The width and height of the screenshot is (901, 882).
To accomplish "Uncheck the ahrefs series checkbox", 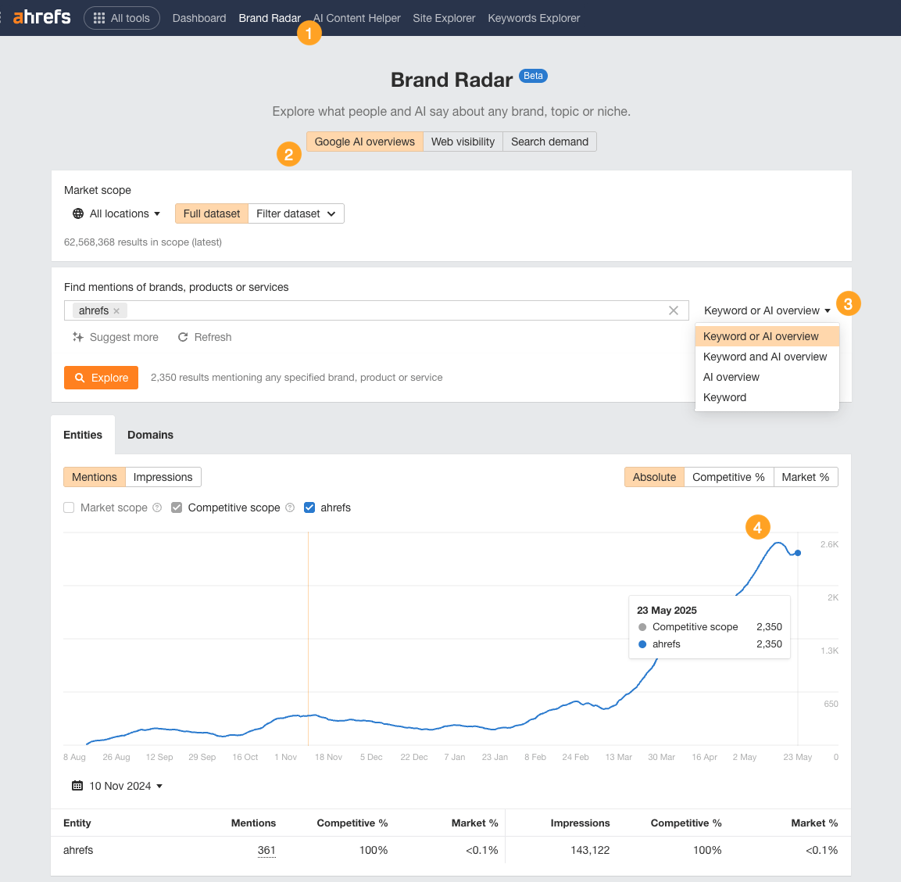I will point(309,507).
